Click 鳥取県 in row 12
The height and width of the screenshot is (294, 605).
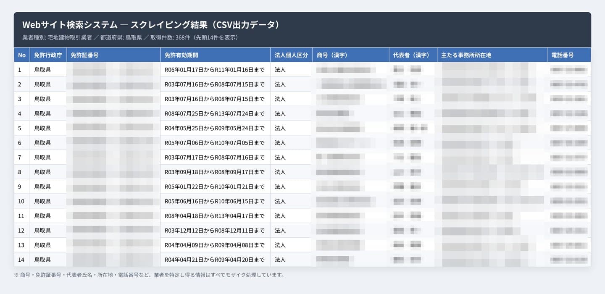click(x=42, y=231)
